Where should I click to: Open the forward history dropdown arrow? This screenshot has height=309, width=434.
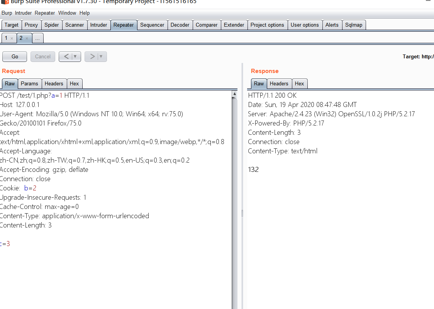point(101,56)
